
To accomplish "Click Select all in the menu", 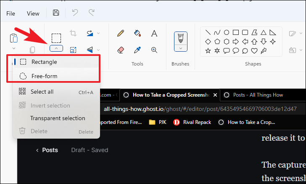I will [x=42, y=92].
